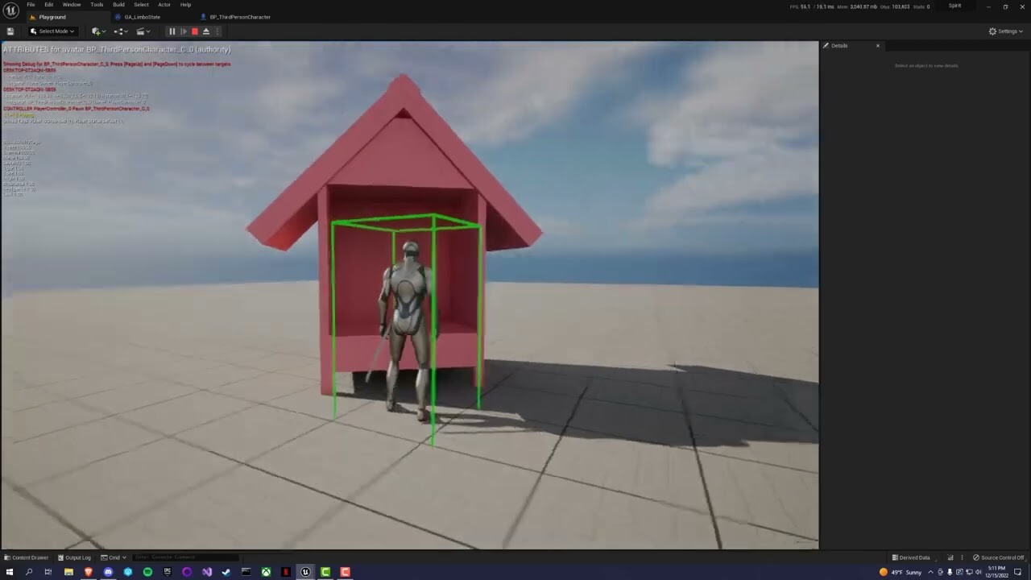Open the Content Drawer

pos(27,557)
